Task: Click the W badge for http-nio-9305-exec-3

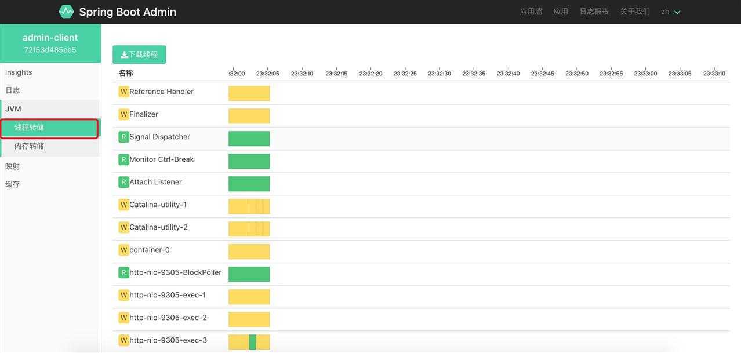Action: coord(124,340)
